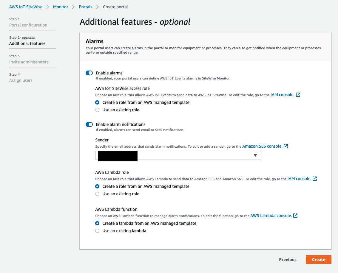Go to Step 1 Portal configuration
Viewport: 338px width, 273px height.
[x=28, y=25]
